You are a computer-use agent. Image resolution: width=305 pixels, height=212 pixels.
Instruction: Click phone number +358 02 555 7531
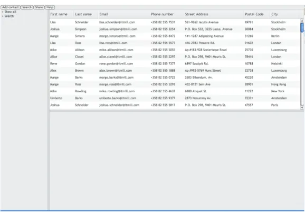(x=163, y=22)
